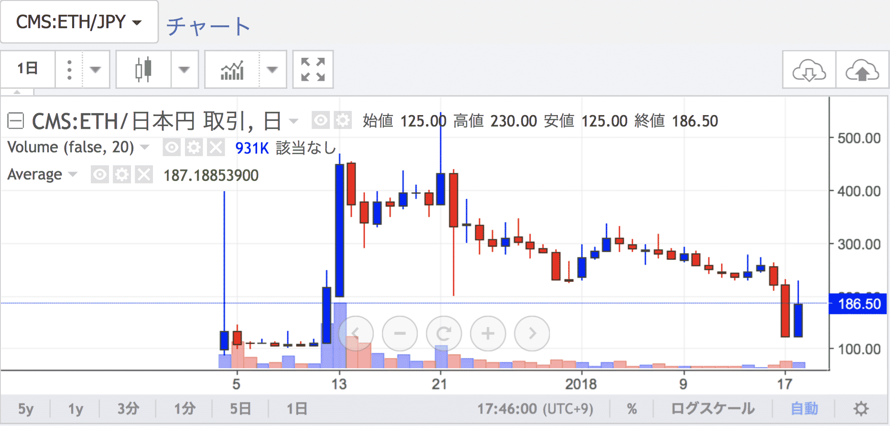Click the Average indicator title

35,175
